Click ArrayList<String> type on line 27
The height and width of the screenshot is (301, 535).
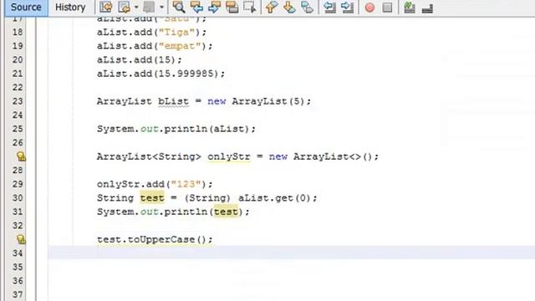pos(149,156)
